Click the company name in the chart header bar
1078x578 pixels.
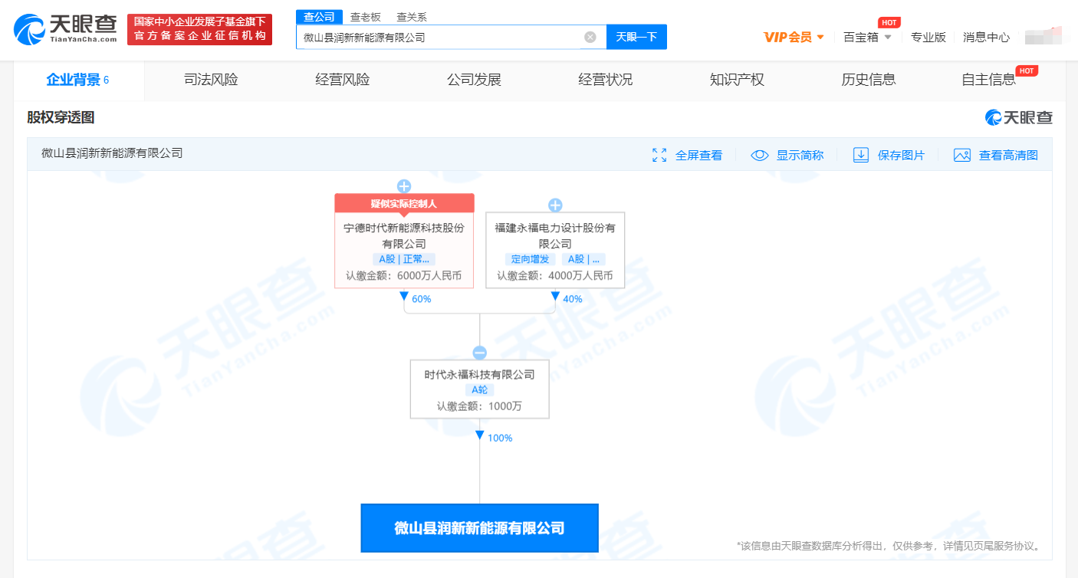point(112,153)
